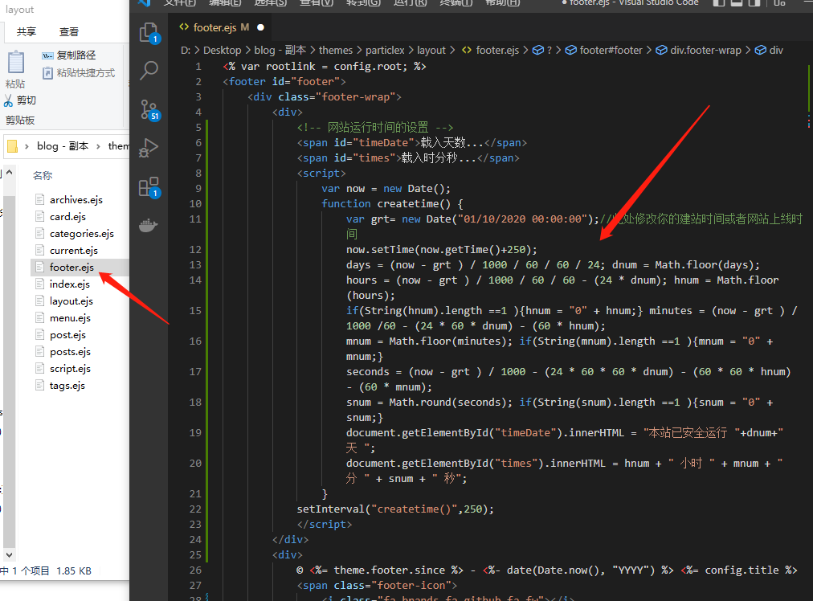Open the div.footer-wrap breadcrumb symbol

pos(698,51)
